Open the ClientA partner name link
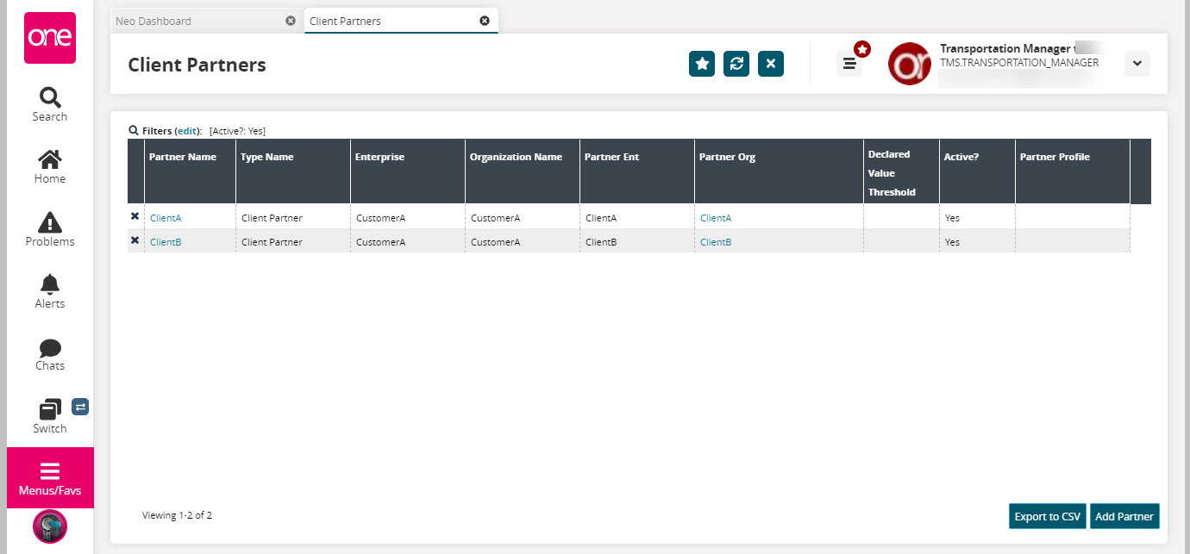The image size is (1190, 554). (166, 218)
